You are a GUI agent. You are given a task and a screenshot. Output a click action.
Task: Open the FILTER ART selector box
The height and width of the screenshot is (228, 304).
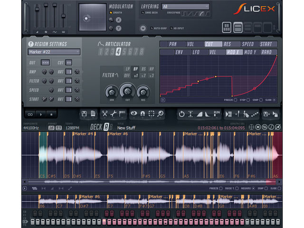point(68,81)
